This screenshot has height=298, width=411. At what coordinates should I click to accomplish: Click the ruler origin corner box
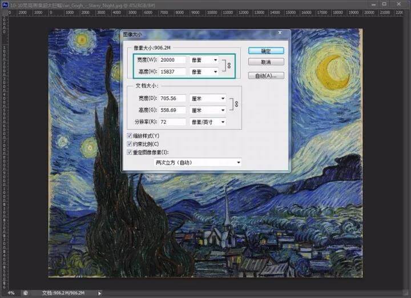pos(5,13)
